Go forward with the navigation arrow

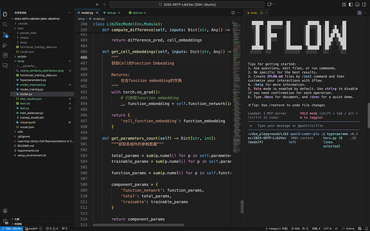point(105,4)
